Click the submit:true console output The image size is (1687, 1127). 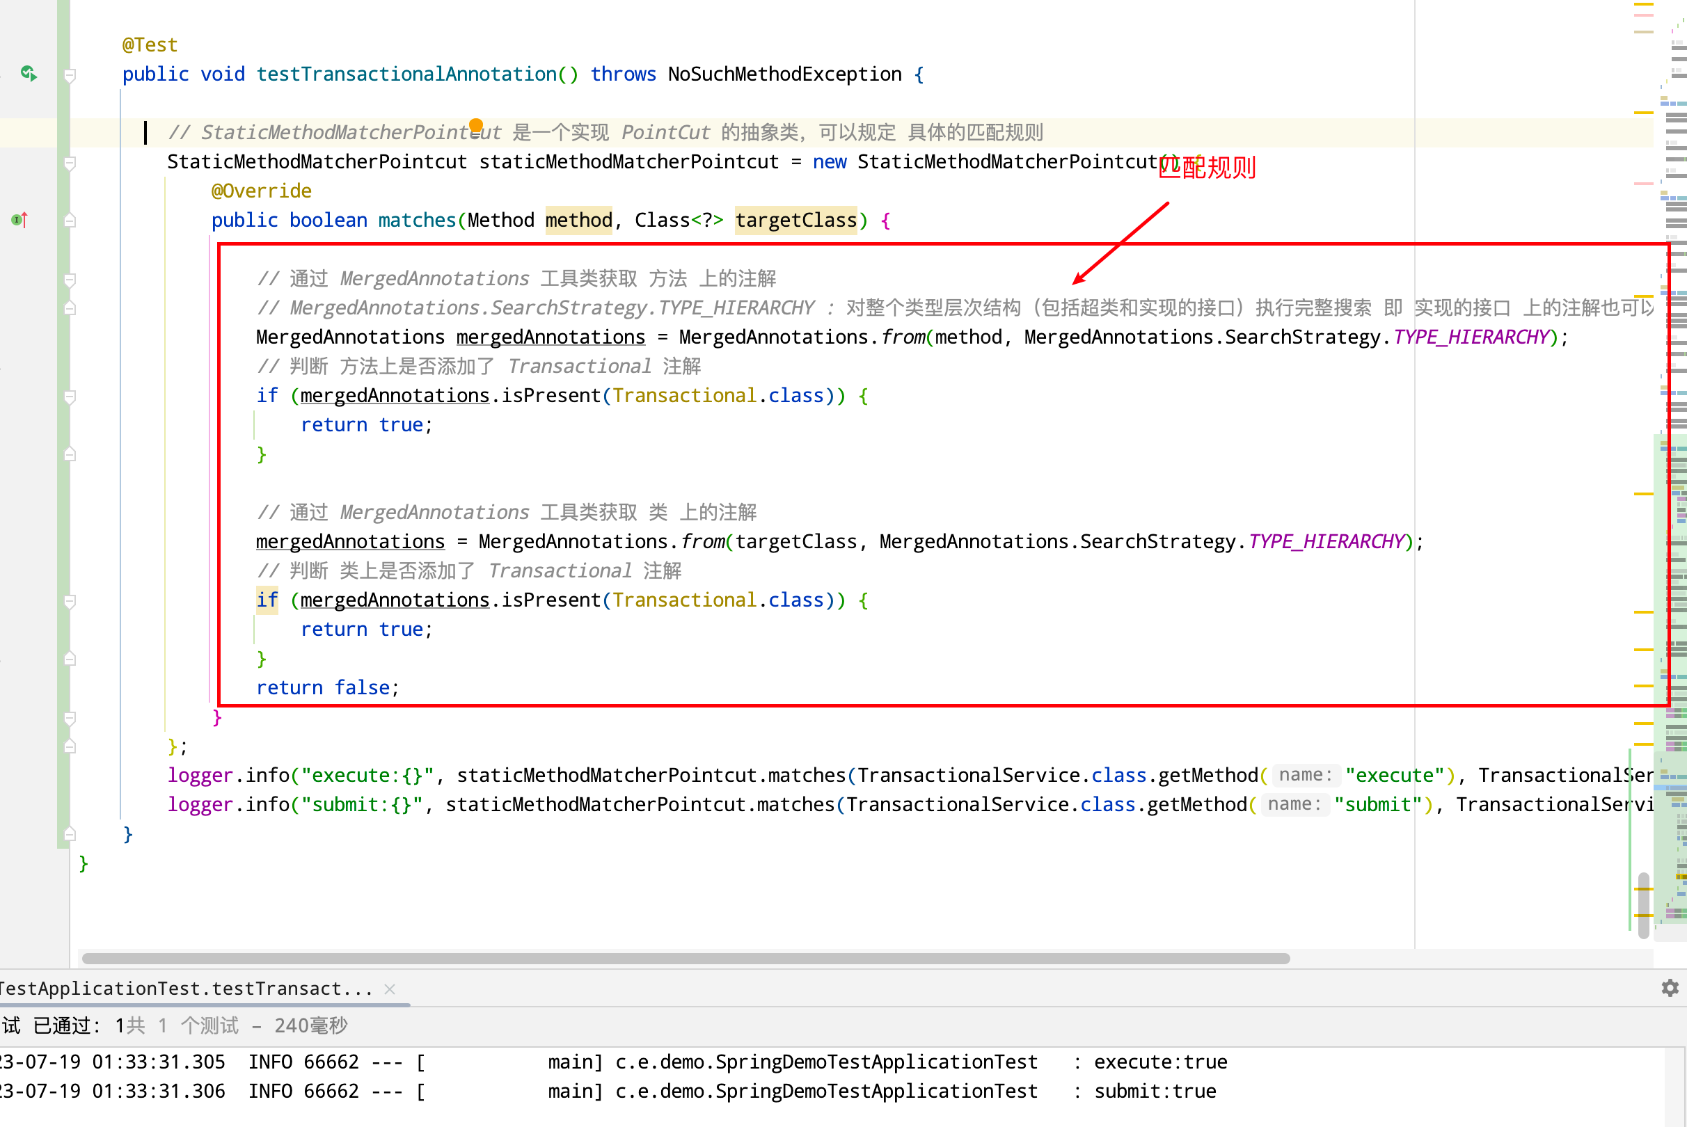(x=1155, y=1091)
